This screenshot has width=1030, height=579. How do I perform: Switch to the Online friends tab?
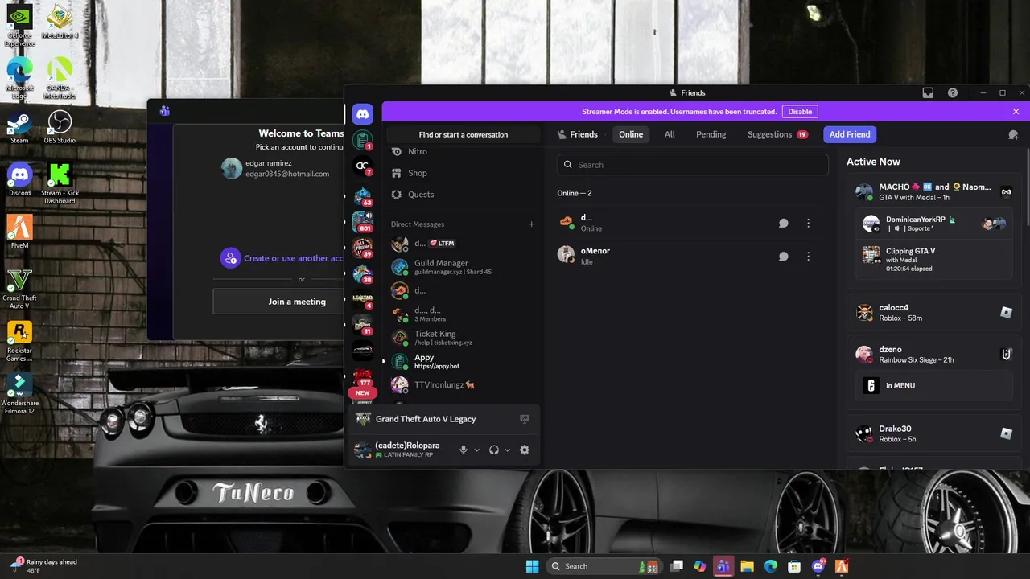pyautogui.click(x=631, y=134)
